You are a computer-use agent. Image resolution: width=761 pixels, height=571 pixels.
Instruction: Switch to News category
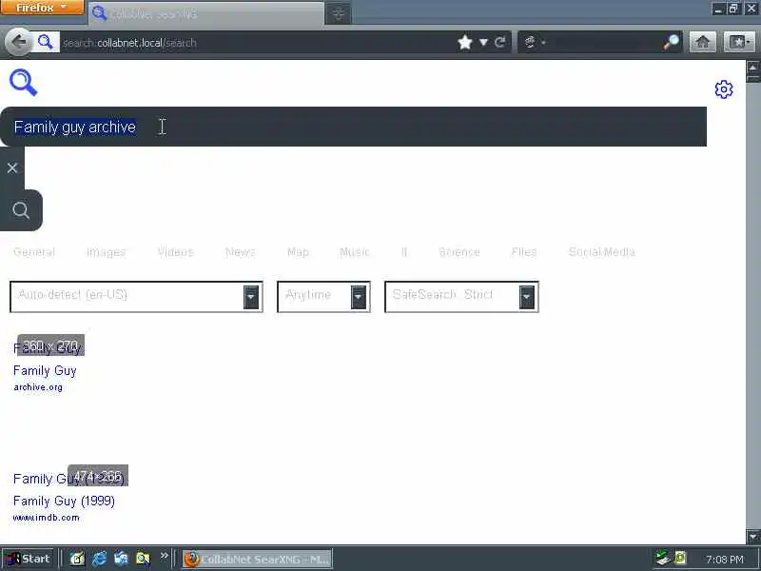pyautogui.click(x=241, y=252)
